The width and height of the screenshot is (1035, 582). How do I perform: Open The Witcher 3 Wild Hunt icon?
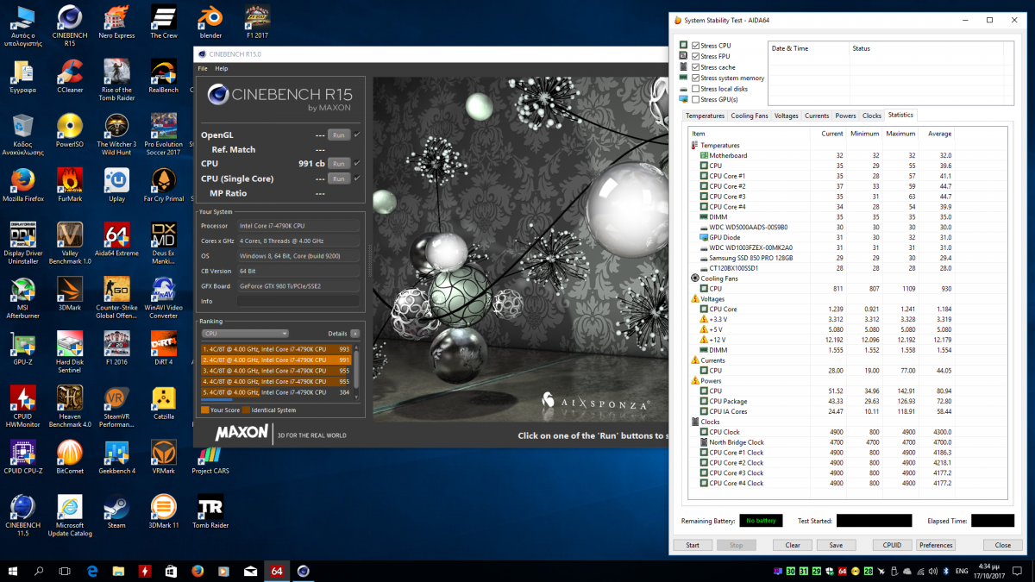pos(116,135)
